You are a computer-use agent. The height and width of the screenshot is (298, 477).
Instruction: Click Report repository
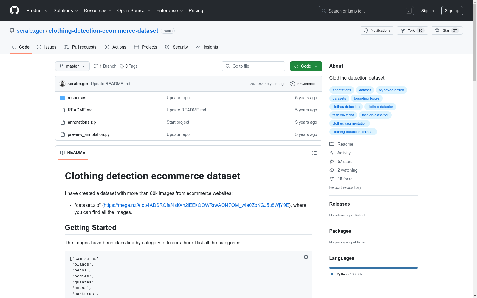[x=345, y=187]
